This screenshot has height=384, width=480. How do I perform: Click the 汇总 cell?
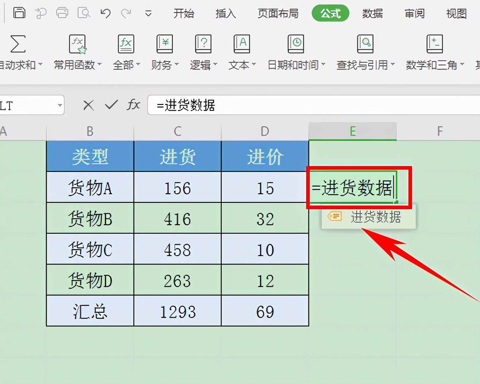click(90, 311)
